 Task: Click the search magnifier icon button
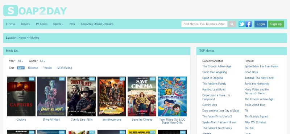[x=232, y=24]
